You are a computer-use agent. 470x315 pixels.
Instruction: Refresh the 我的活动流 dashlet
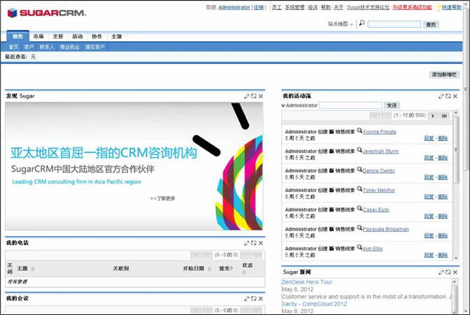(x=448, y=96)
